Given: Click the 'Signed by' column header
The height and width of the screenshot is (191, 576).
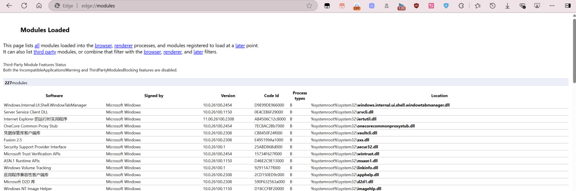Looking at the screenshot, I should pyautogui.click(x=154, y=95).
